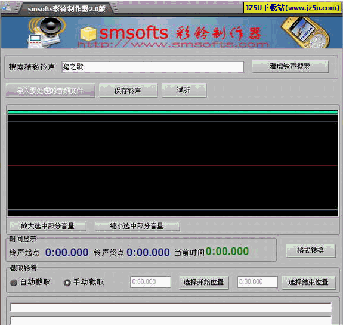Click the first white text box at bottom
This screenshot has width=343, height=325.
coord(171,307)
